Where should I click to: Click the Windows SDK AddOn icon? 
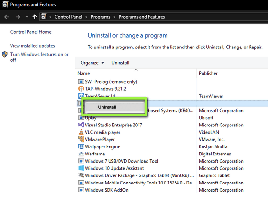pyautogui.click(x=81, y=190)
